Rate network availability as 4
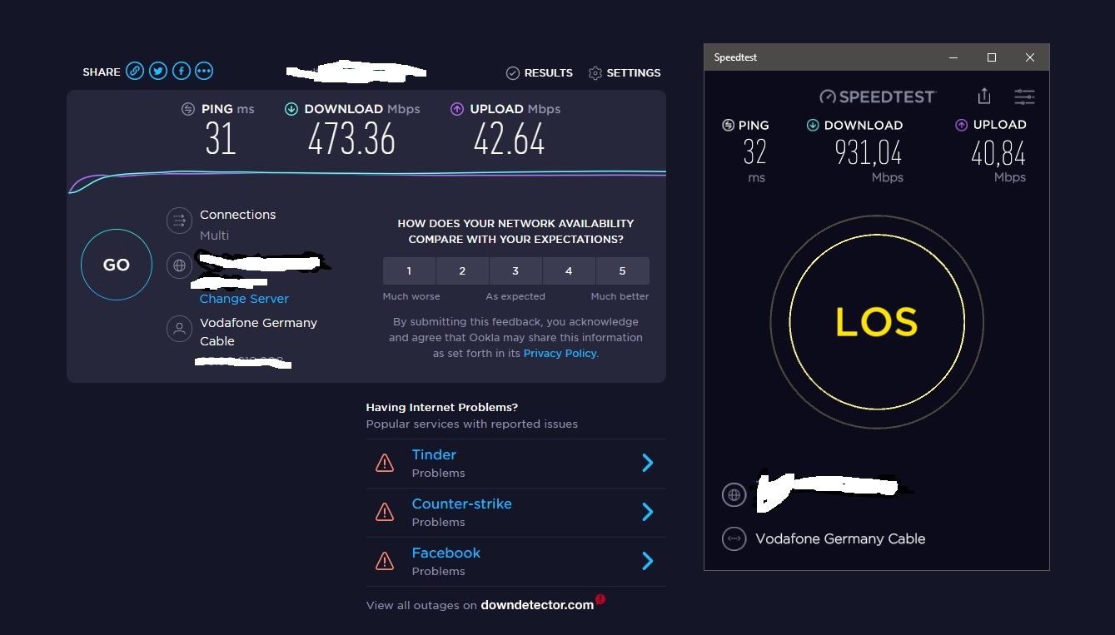 (x=569, y=271)
